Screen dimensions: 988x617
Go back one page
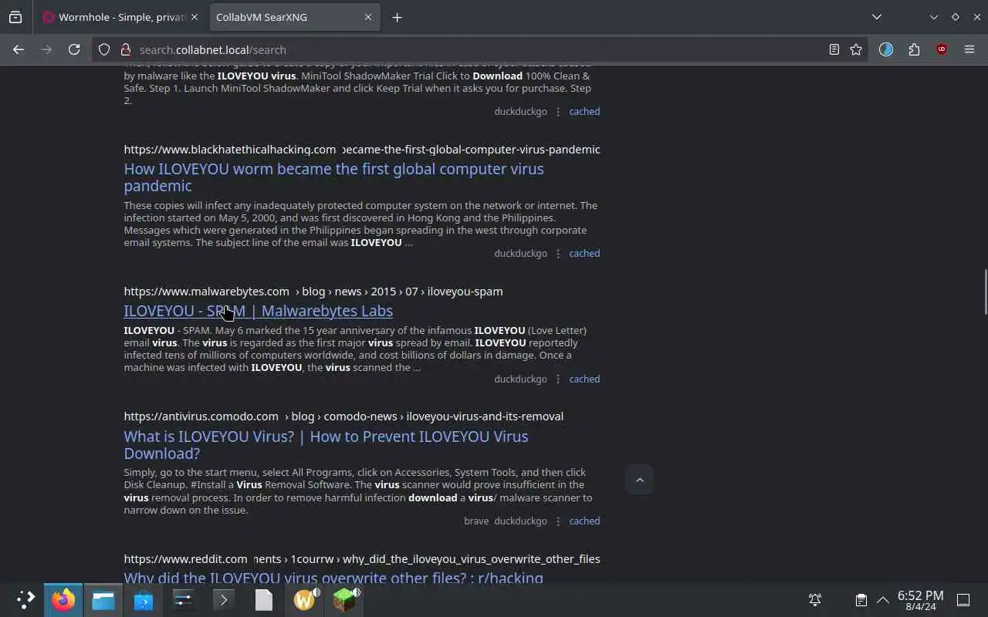point(19,49)
